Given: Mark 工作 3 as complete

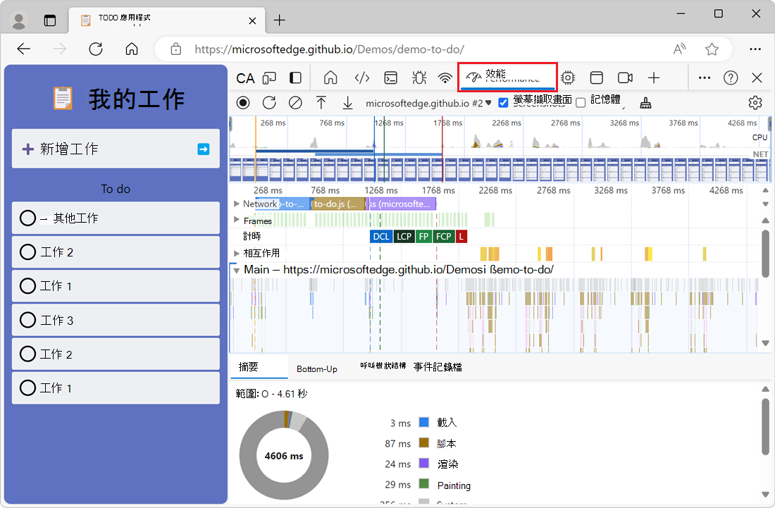Looking at the screenshot, I should 27,319.
